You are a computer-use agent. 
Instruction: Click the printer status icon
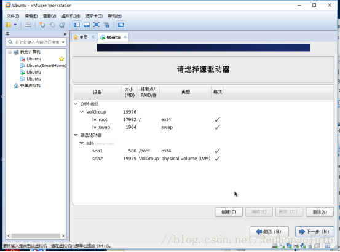point(296,246)
